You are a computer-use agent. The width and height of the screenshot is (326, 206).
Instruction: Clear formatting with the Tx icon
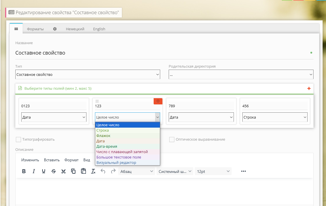93,171
